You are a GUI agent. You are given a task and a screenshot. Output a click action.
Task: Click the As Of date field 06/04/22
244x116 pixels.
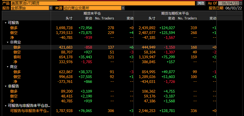[229, 3]
